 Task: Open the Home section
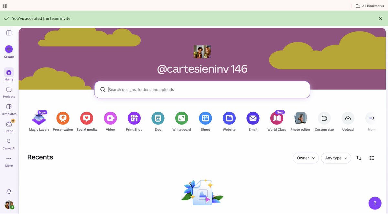click(9, 75)
